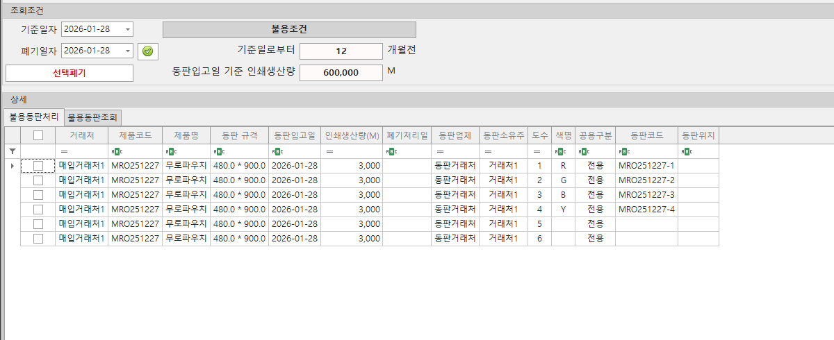The width and height of the screenshot is (834, 340).
Task: Click the 색명 cell showing R
Action: 563,166
